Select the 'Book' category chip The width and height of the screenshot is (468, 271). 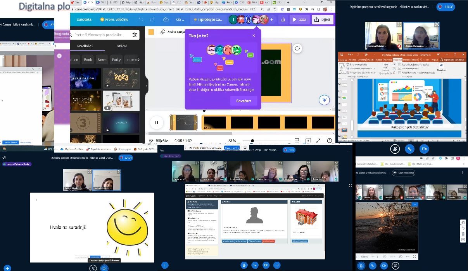[88, 60]
